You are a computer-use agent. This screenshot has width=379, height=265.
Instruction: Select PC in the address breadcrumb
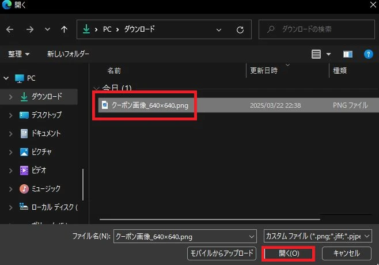[x=107, y=29]
